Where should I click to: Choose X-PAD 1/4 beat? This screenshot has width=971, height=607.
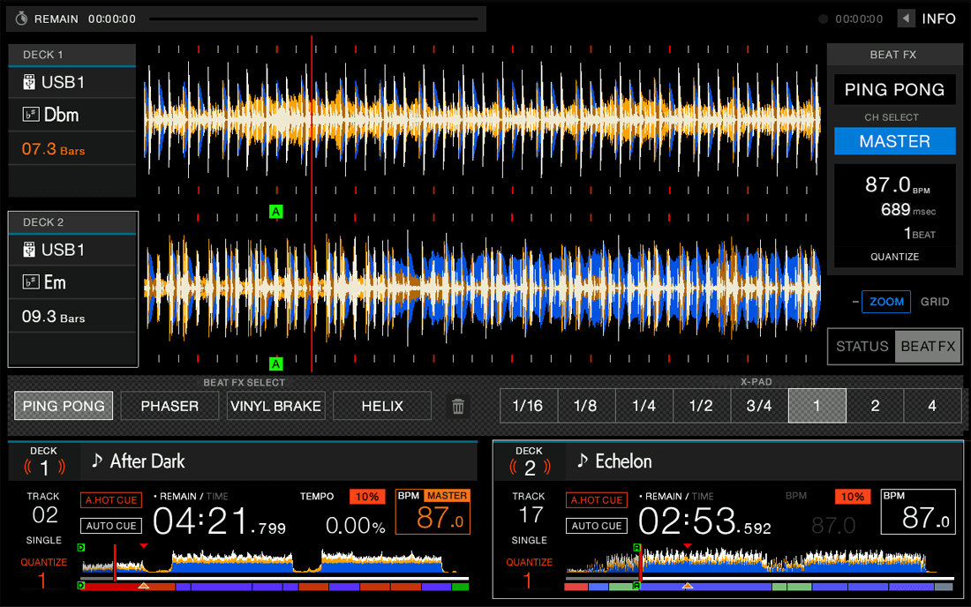[x=644, y=406]
